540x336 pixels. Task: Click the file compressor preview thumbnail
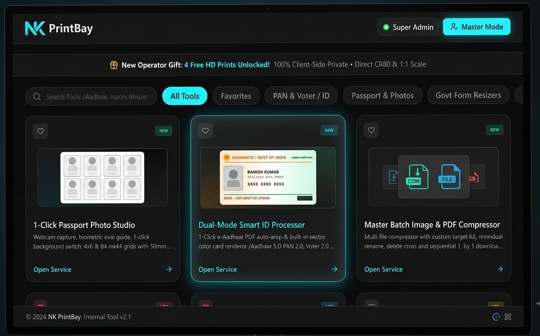tap(434, 177)
